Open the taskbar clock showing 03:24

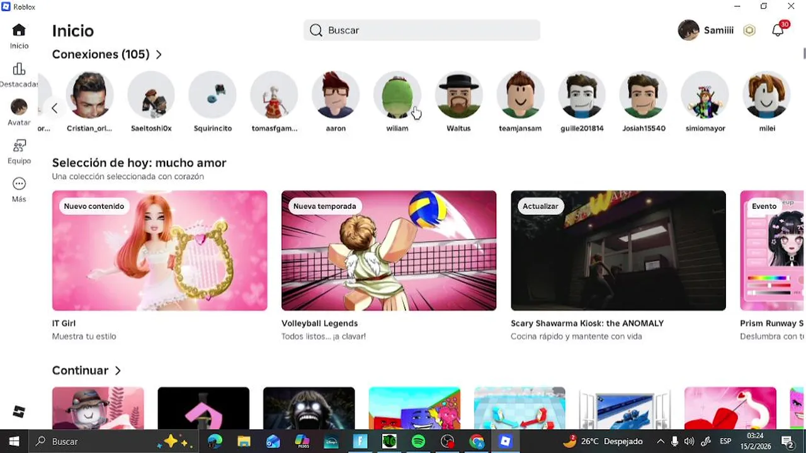(756, 441)
